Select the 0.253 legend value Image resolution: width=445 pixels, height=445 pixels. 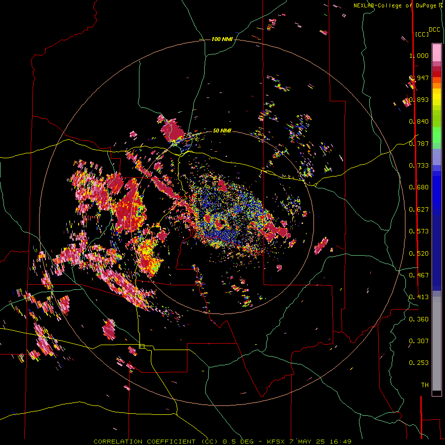[x=419, y=363]
